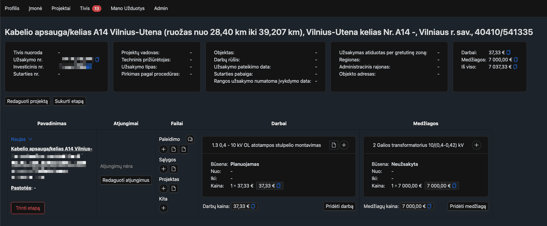The width and height of the screenshot is (547, 226).
Task: Click the Planuojamas status text
Action: [245, 164]
